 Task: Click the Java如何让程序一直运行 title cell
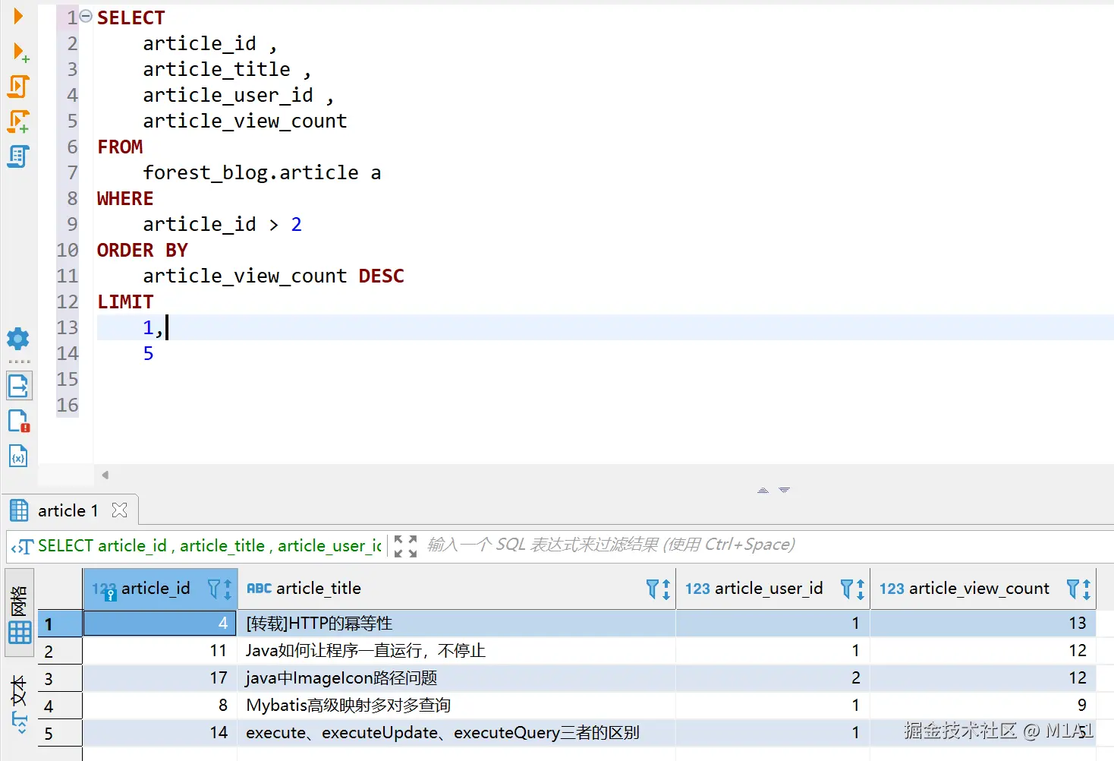click(x=456, y=650)
